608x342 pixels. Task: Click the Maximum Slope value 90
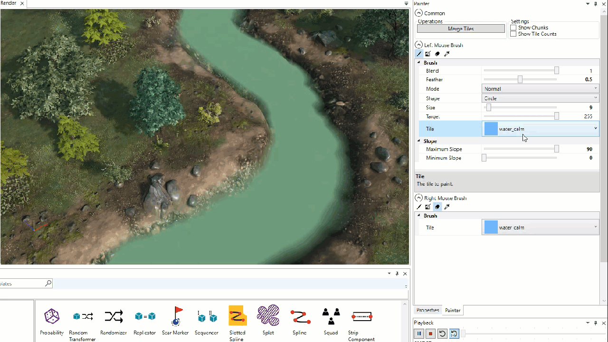tap(589, 149)
